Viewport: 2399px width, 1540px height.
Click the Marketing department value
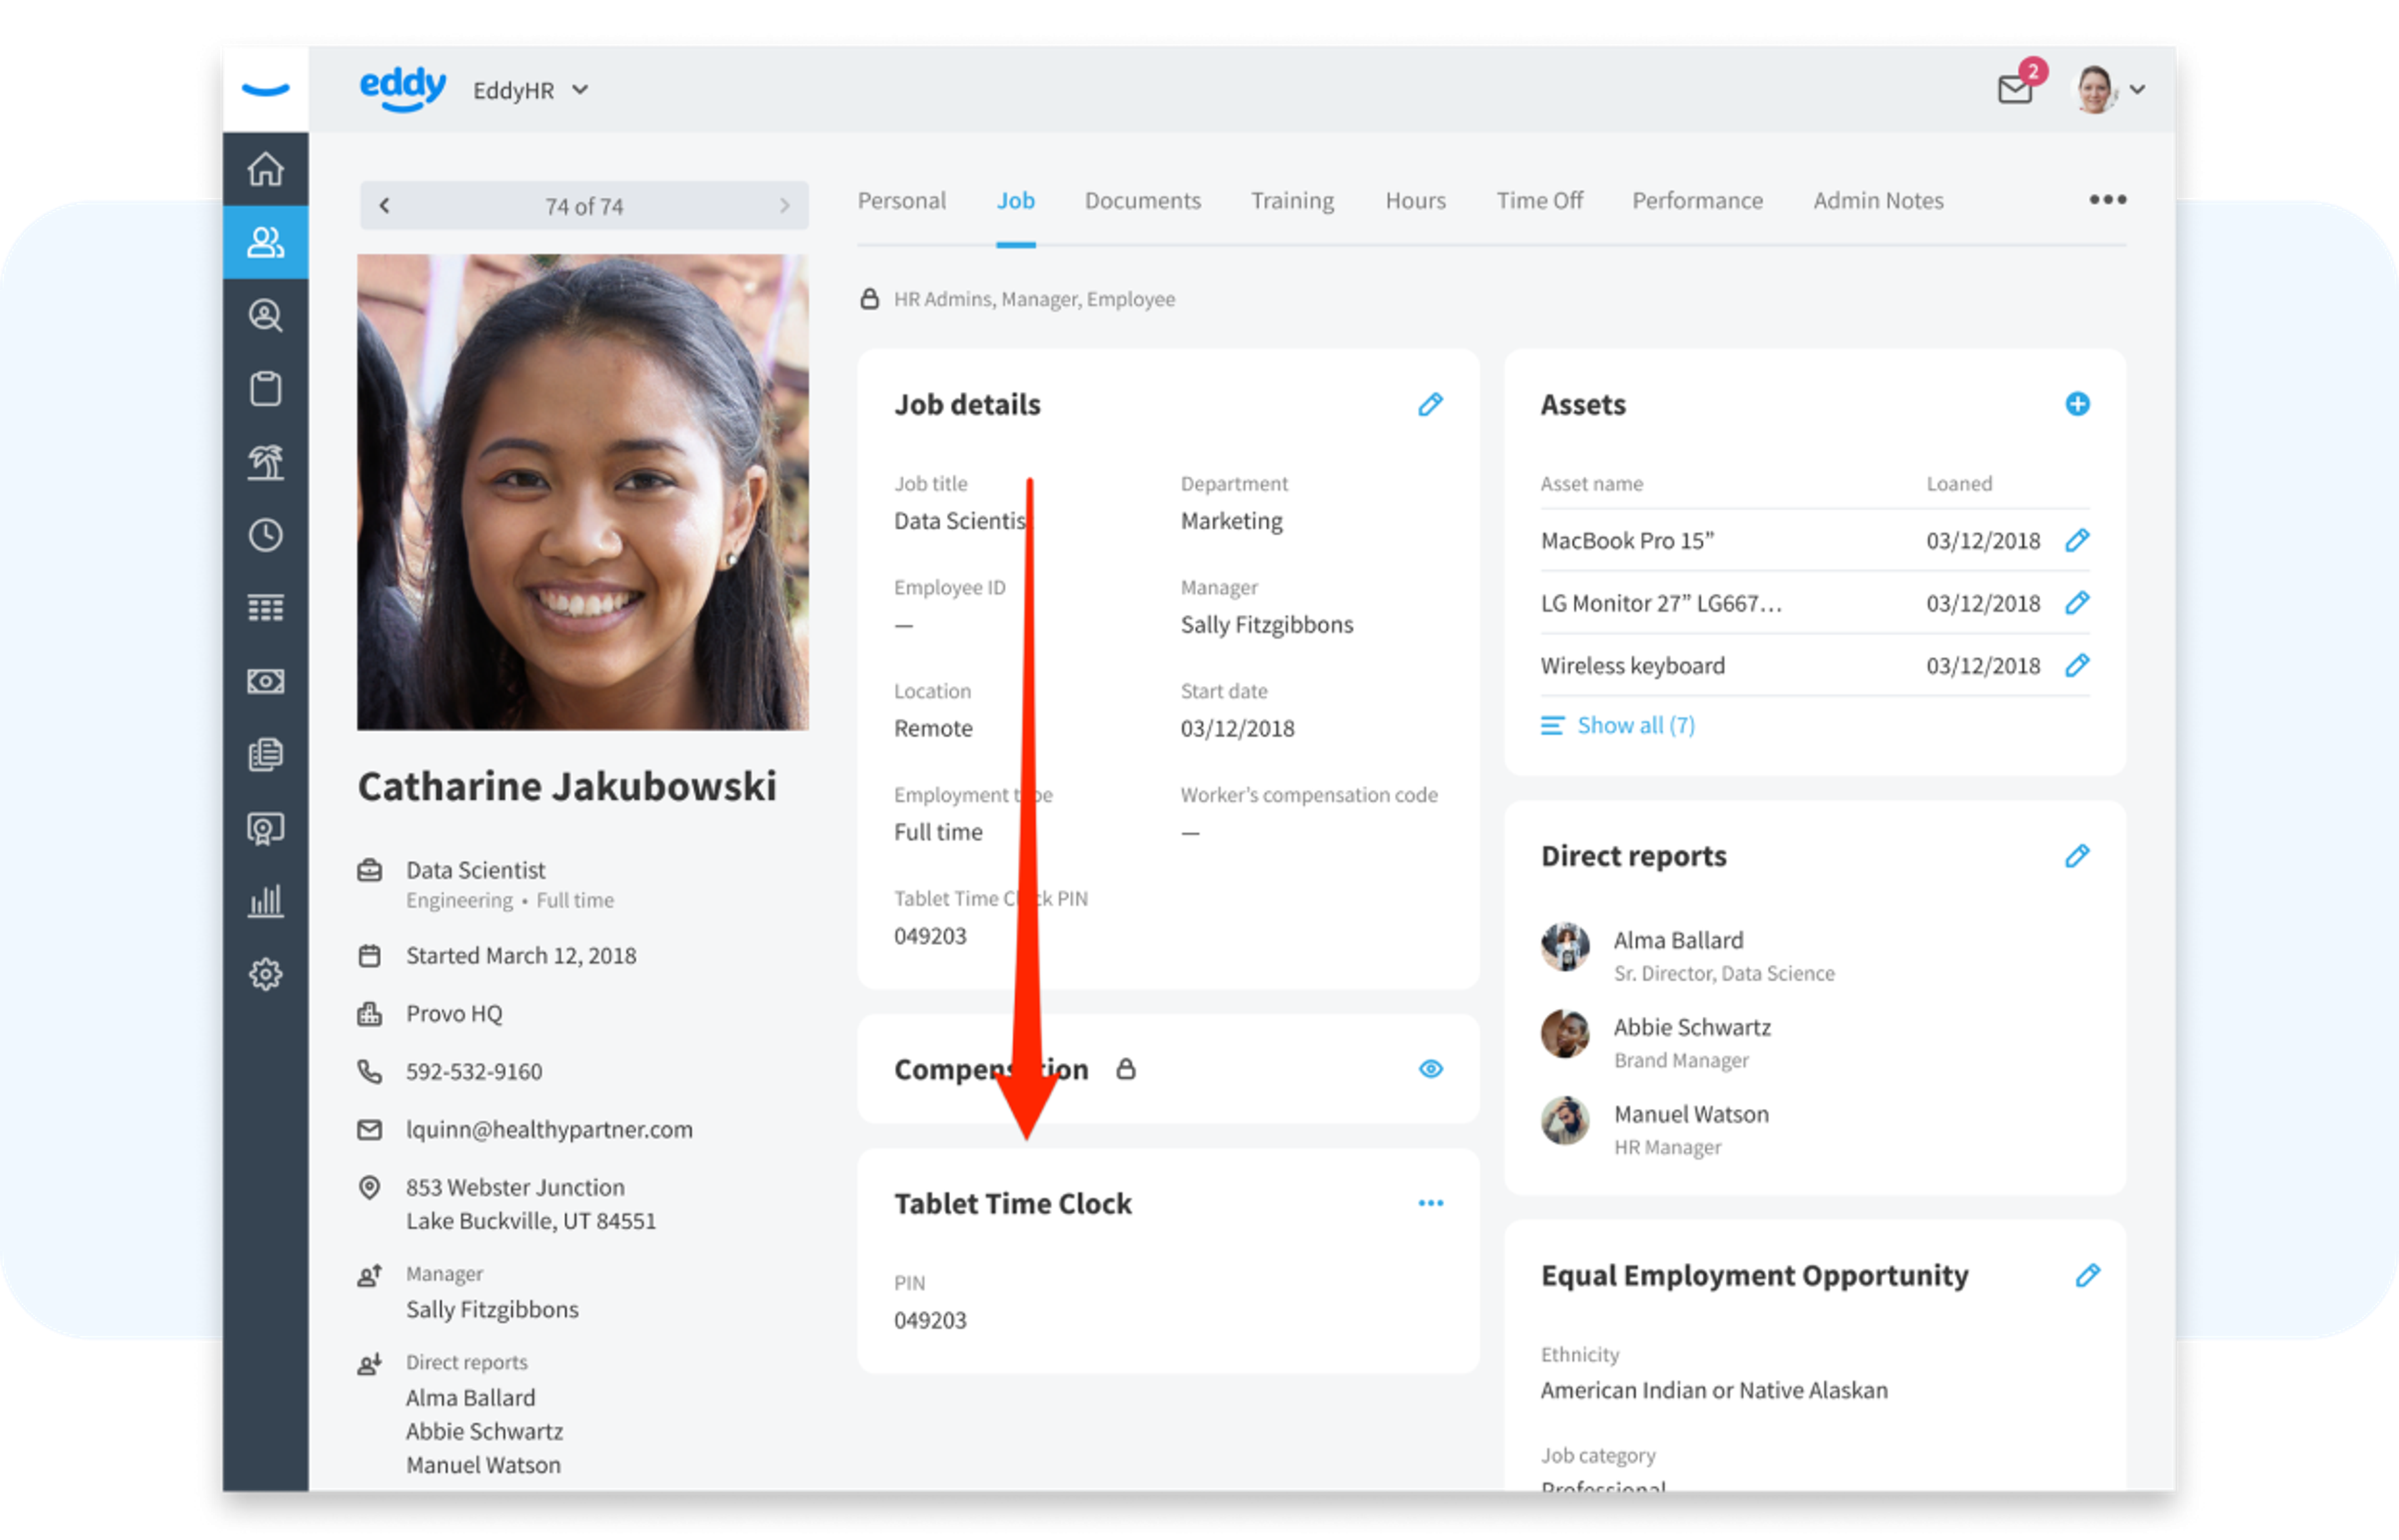point(1231,521)
